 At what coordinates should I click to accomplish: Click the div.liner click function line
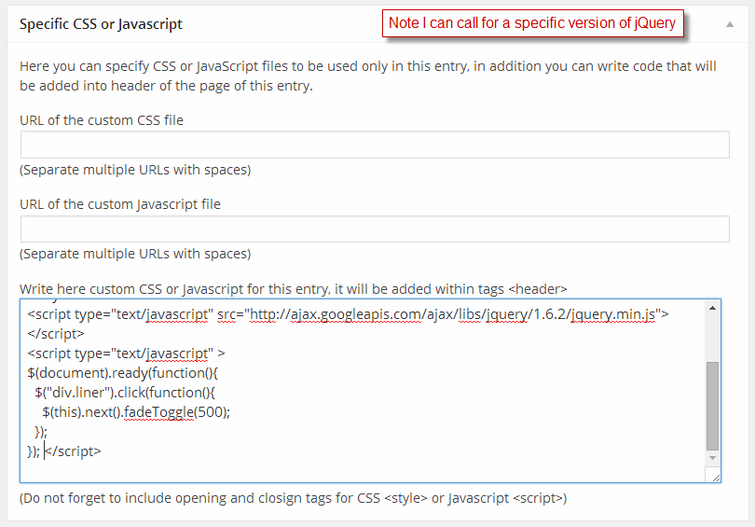pos(125,393)
